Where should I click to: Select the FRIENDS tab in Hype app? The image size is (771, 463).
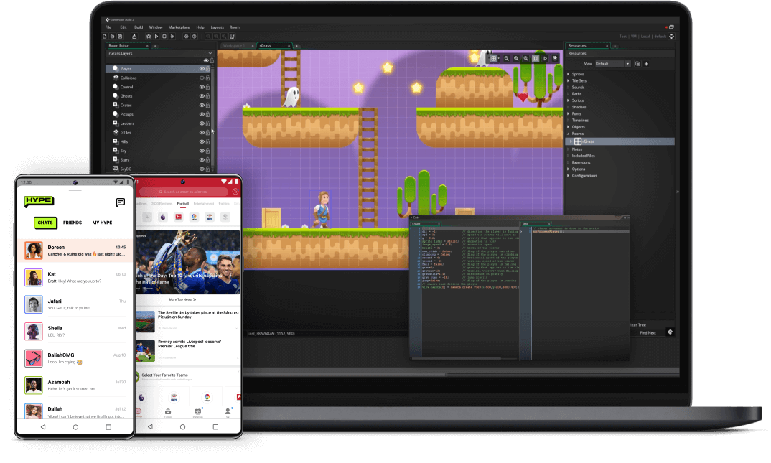[73, 223]
